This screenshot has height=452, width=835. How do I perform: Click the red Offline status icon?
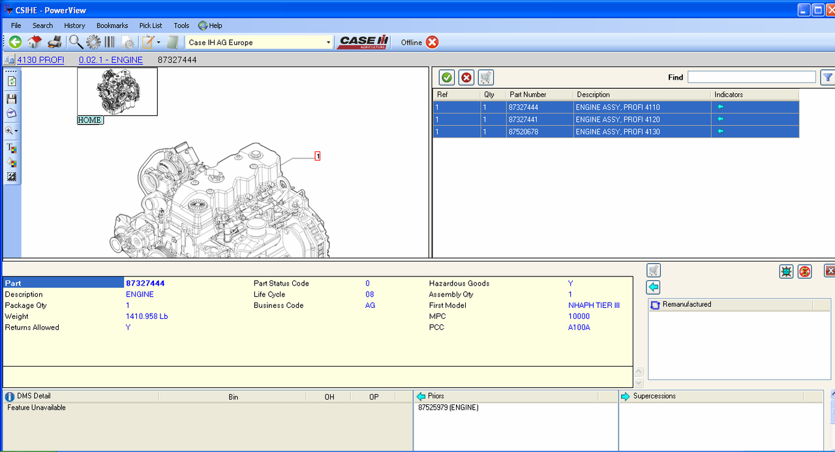432,42
